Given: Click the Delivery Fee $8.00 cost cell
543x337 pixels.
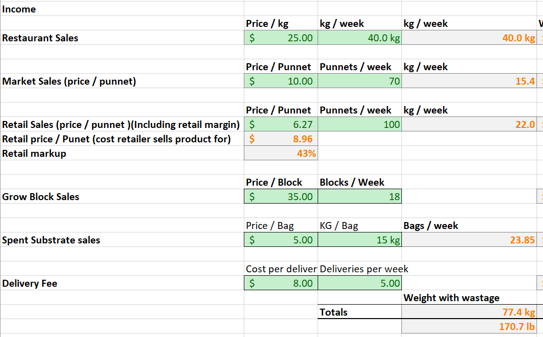Looking at the screenshot, I should pyautogui.click(x=281, y=283).
